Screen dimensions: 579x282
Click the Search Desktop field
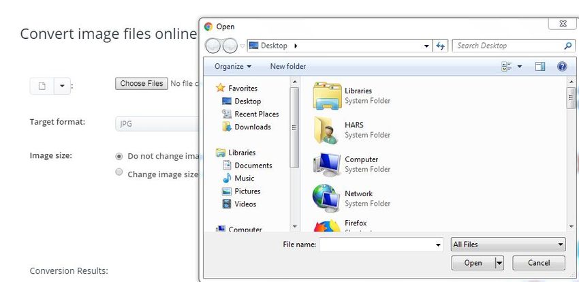pyautogui.click(x=507, y=46)
